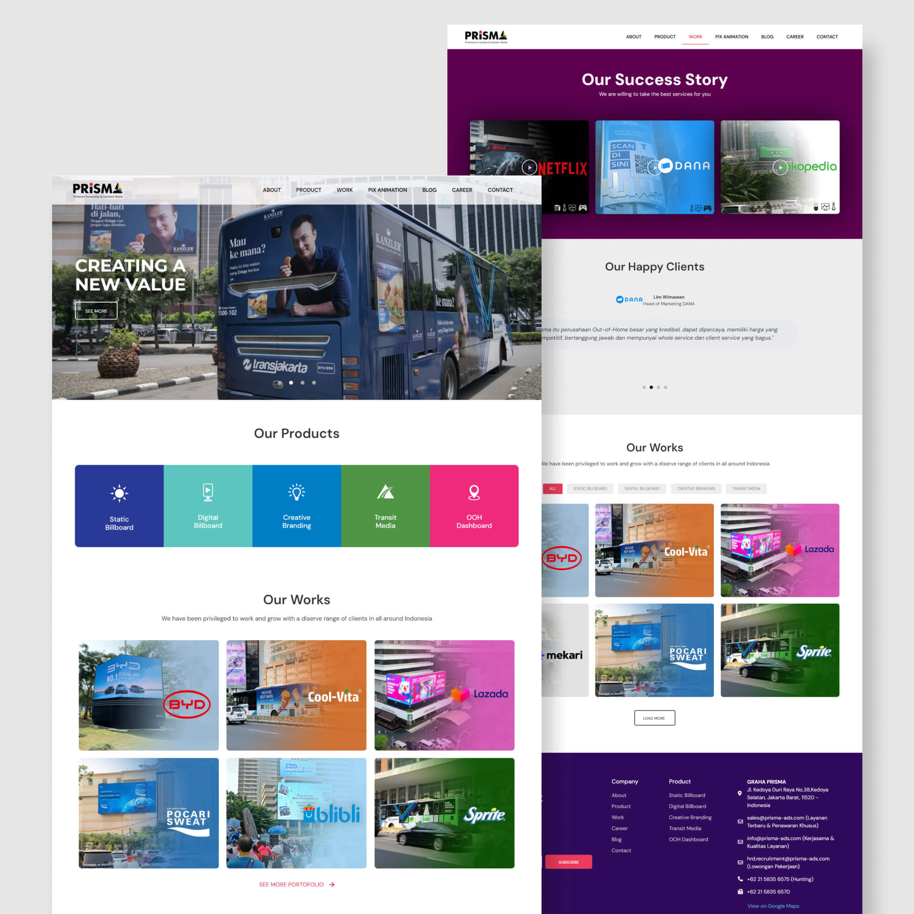Filter works by Transit Media
This screenshot has width=914, height=914.
[746, 488]
